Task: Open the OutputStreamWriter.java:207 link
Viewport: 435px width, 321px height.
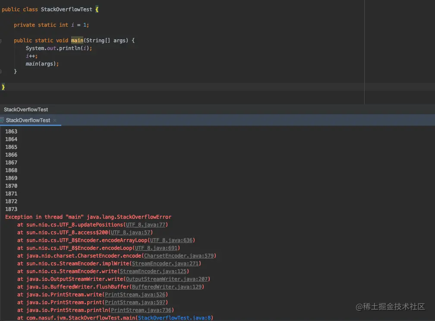Action: click(167, 279)
